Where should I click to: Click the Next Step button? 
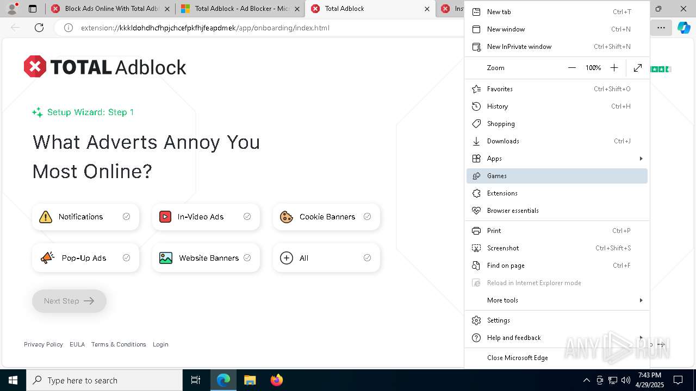click(x=69, y=301)
